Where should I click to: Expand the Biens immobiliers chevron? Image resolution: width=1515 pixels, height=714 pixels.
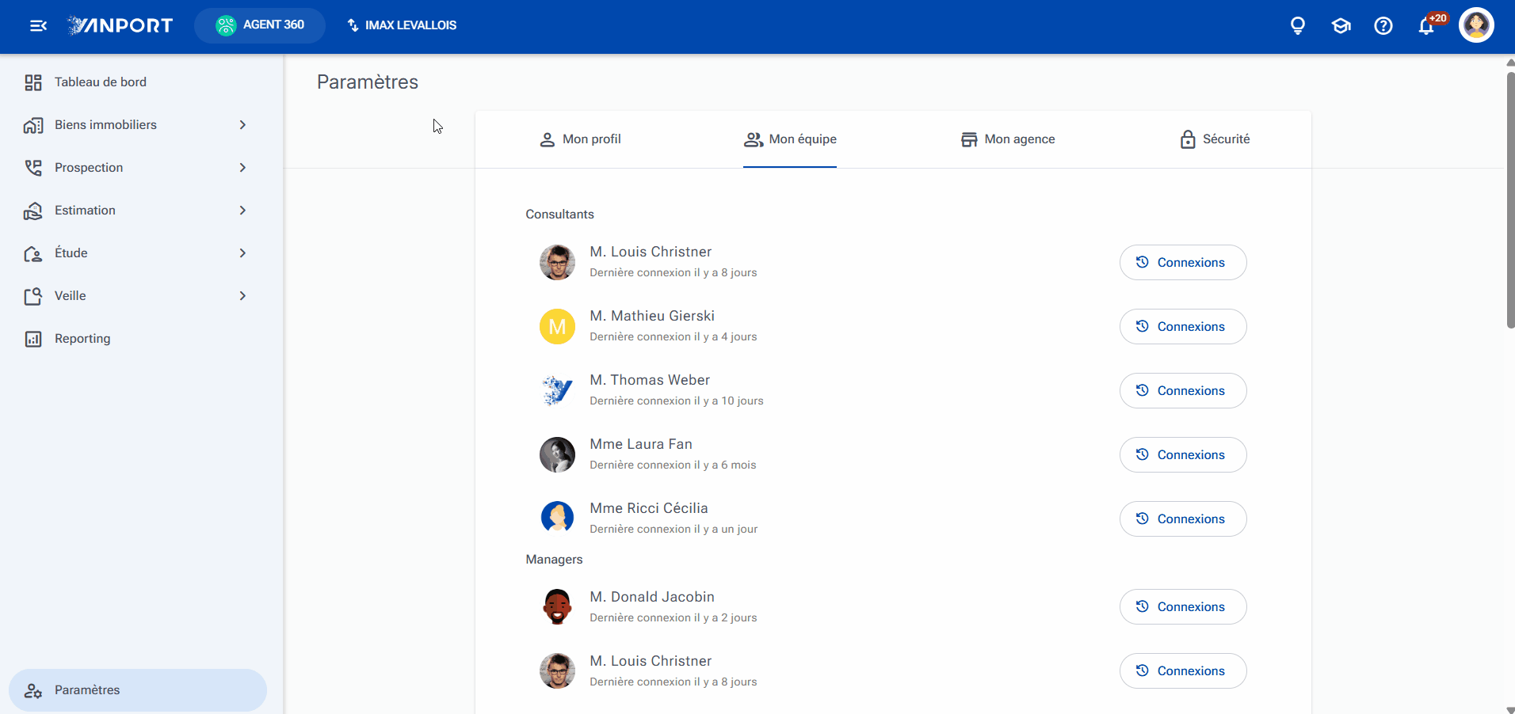[x=242, y=125]
